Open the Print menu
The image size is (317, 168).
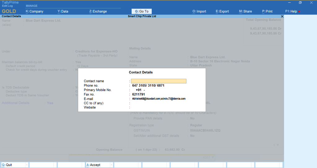[x=267, y=11]
